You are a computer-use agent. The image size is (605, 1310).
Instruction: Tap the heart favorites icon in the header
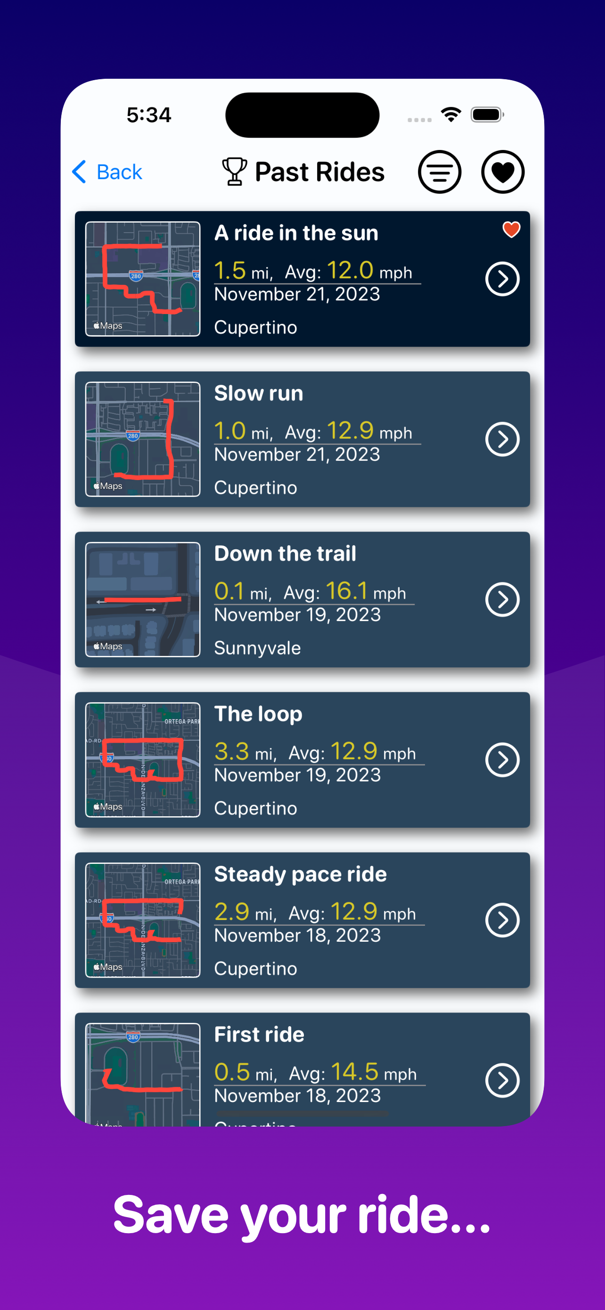502,172
